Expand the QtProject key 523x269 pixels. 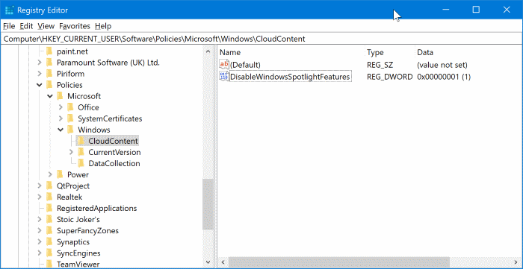[40, 186]
